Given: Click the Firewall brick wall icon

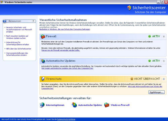Looking at the screenshot, I should pos(43,37).
